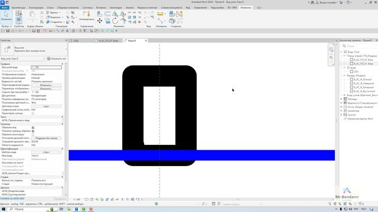Select the Mirror draw axis icon
Viewport: 378px width, 212px height.
pos(123,14)
